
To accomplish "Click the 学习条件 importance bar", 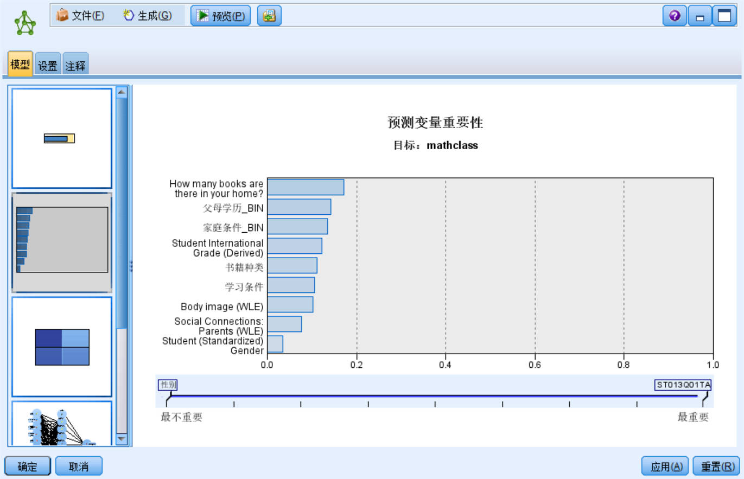I will [x=291, y=285].
